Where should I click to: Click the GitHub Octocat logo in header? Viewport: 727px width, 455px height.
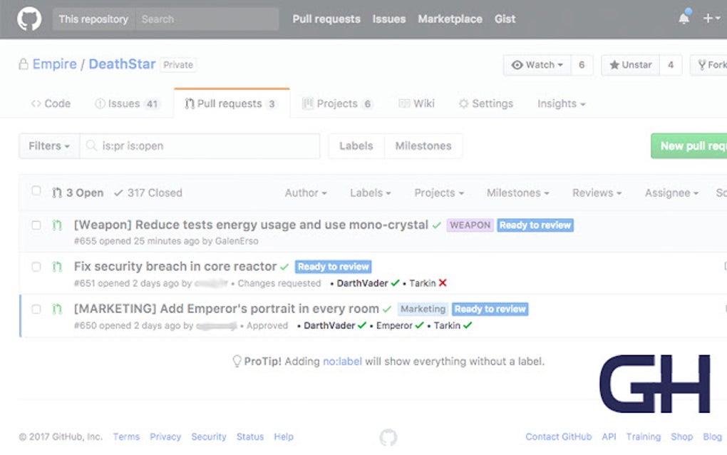tap(29, 19)
